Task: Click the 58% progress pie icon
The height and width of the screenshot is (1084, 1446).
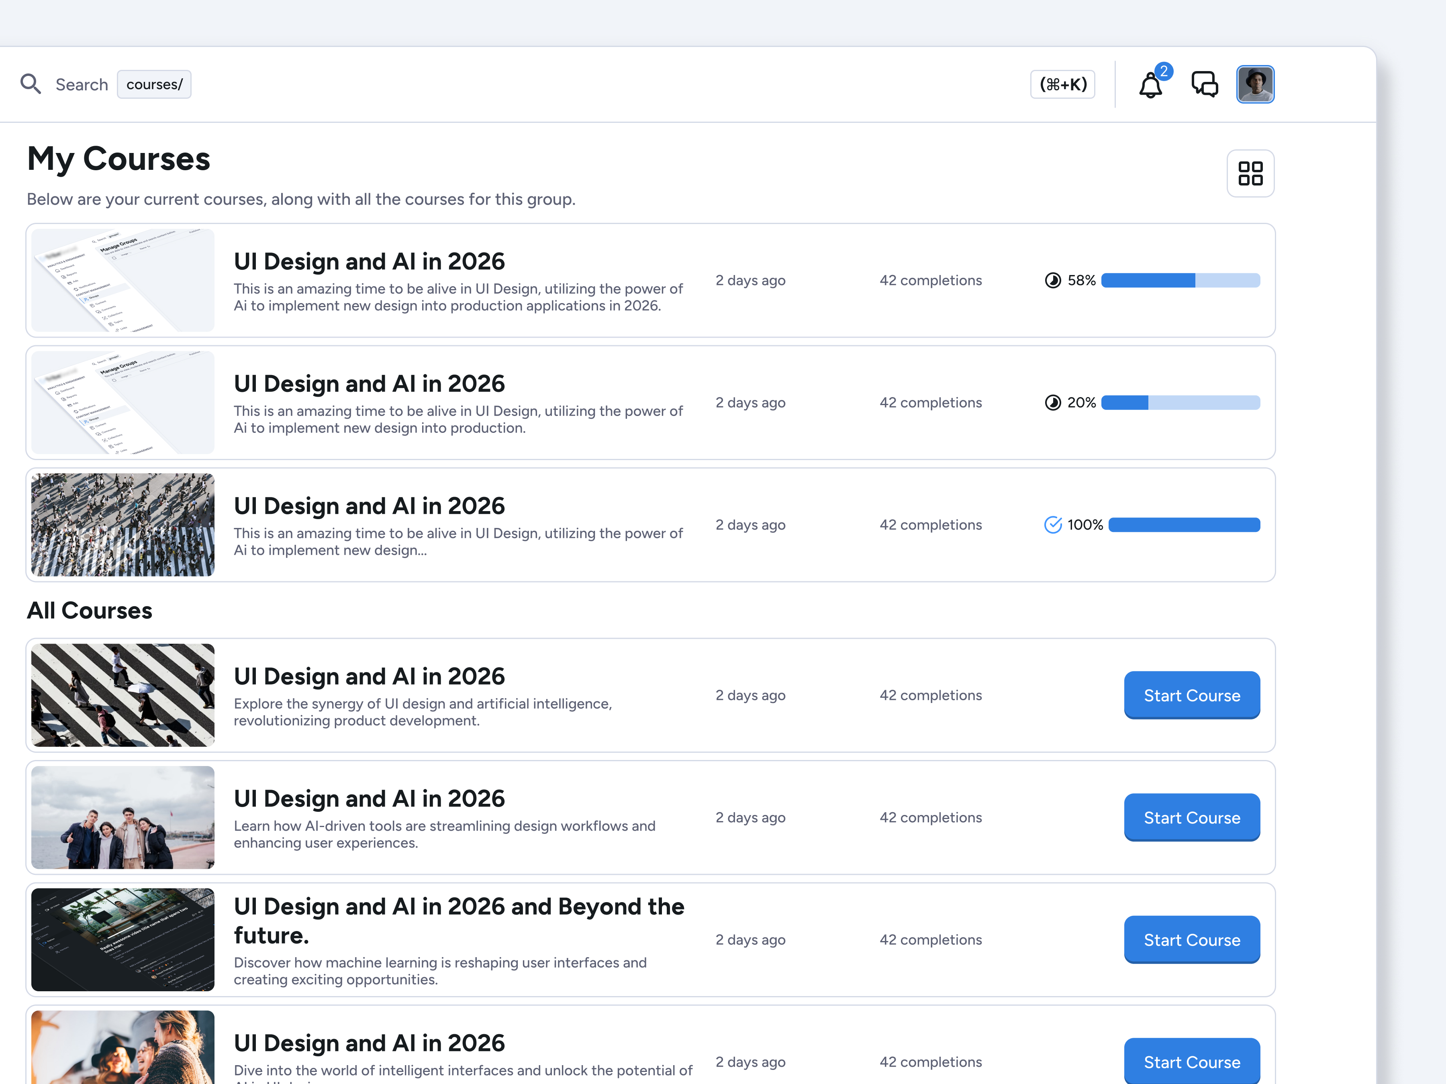Action: coord(1052,280)
